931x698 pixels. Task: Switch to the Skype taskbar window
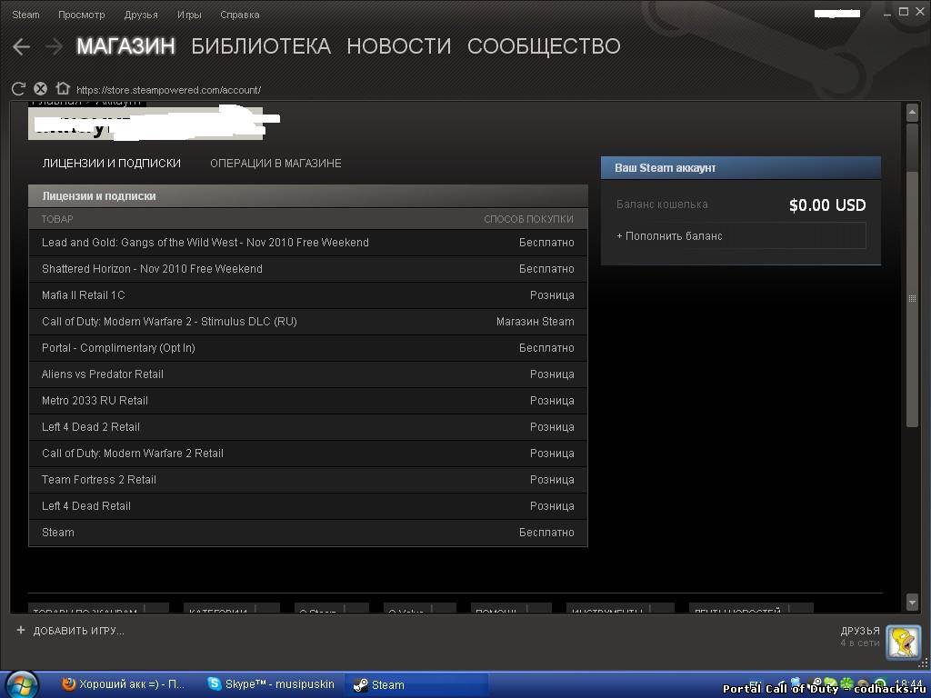pyautogui.click(x=271, y=684)
